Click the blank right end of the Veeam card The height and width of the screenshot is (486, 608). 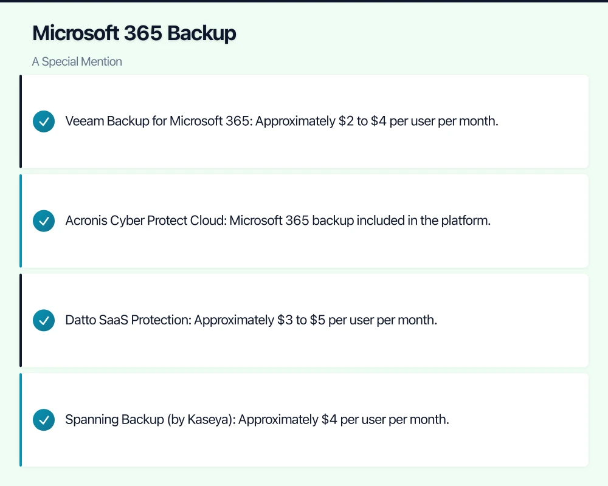point(547,122)
